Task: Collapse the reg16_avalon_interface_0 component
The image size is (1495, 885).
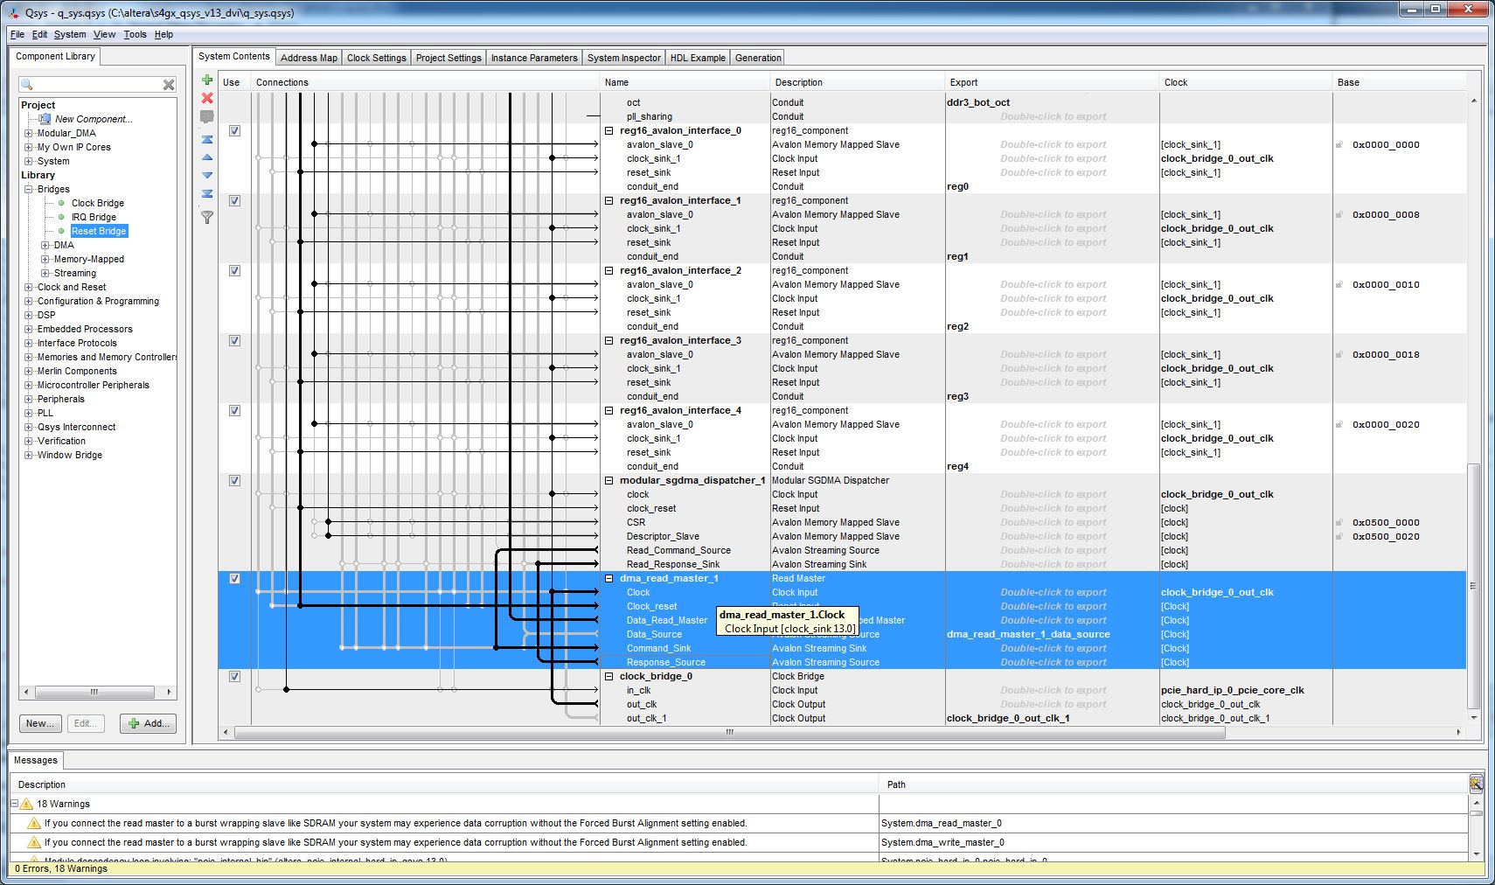Action: 609,131
